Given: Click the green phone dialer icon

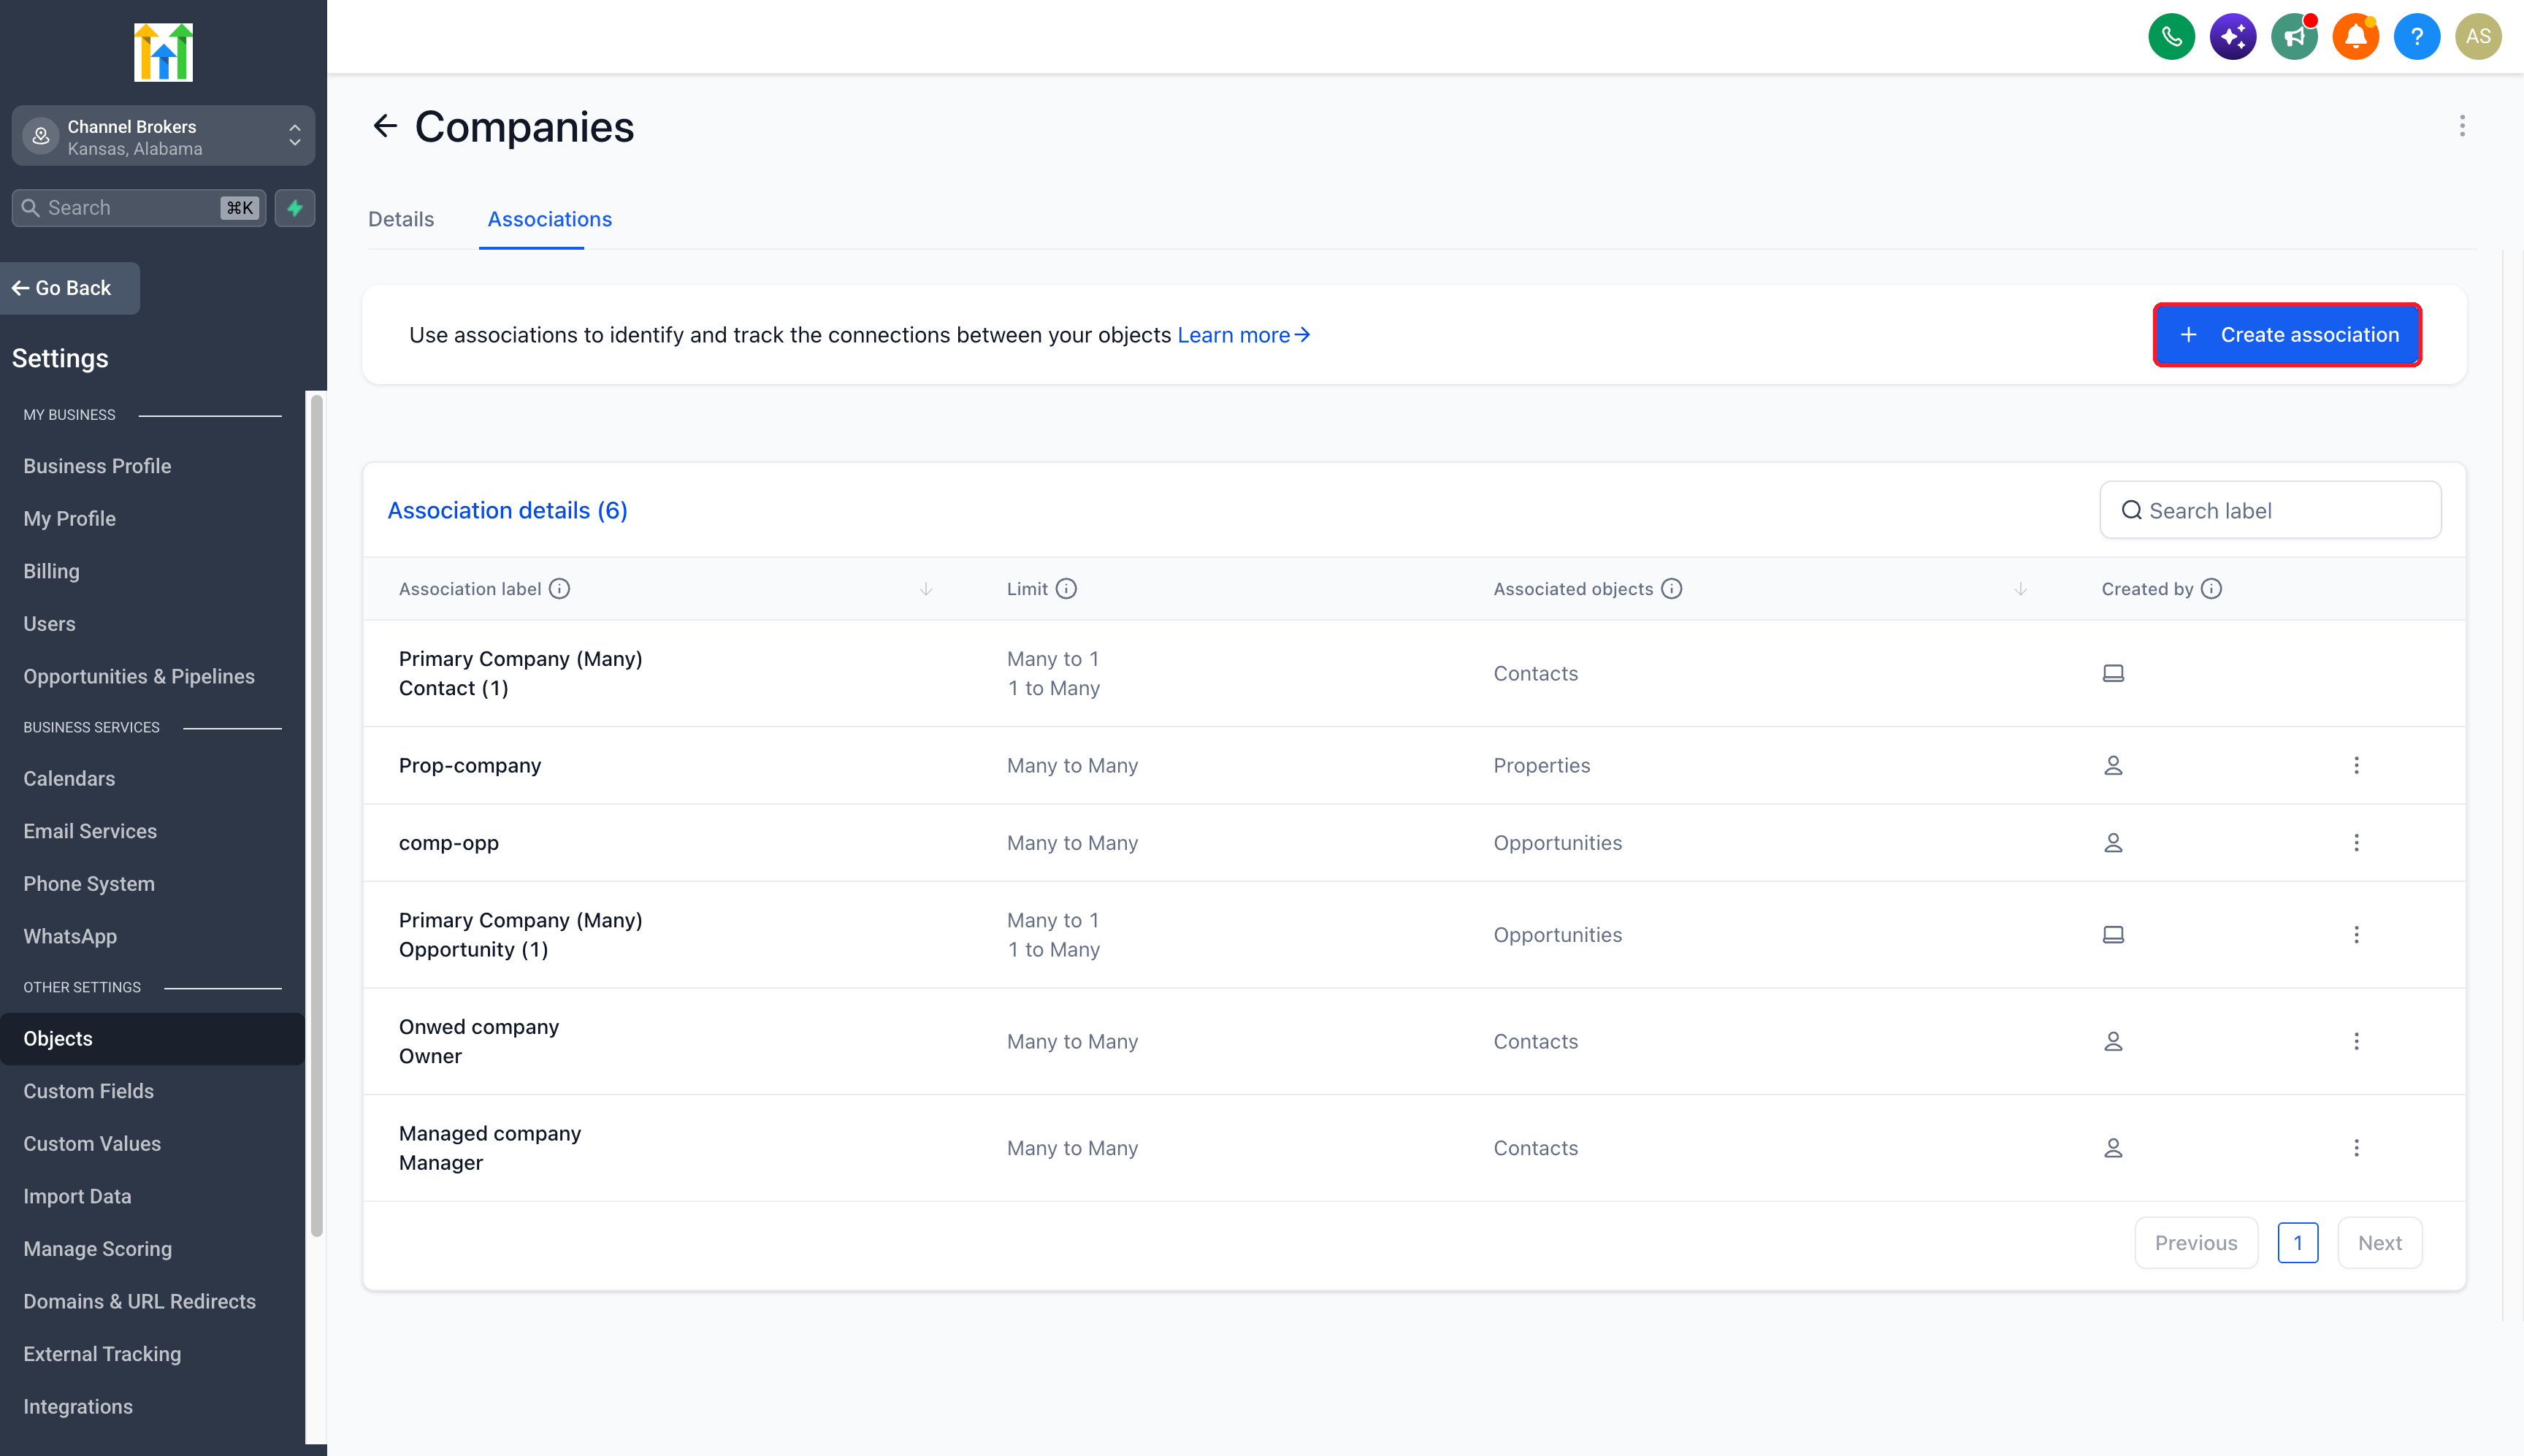Looking at the screenshot, I should [2171, 37].
